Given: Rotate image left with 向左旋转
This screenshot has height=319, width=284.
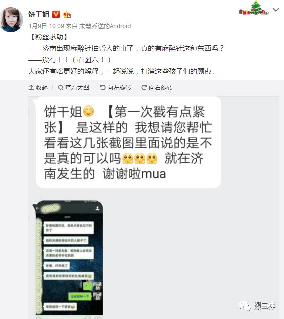Looking at the screenshot, I should (x=116, y=88).
